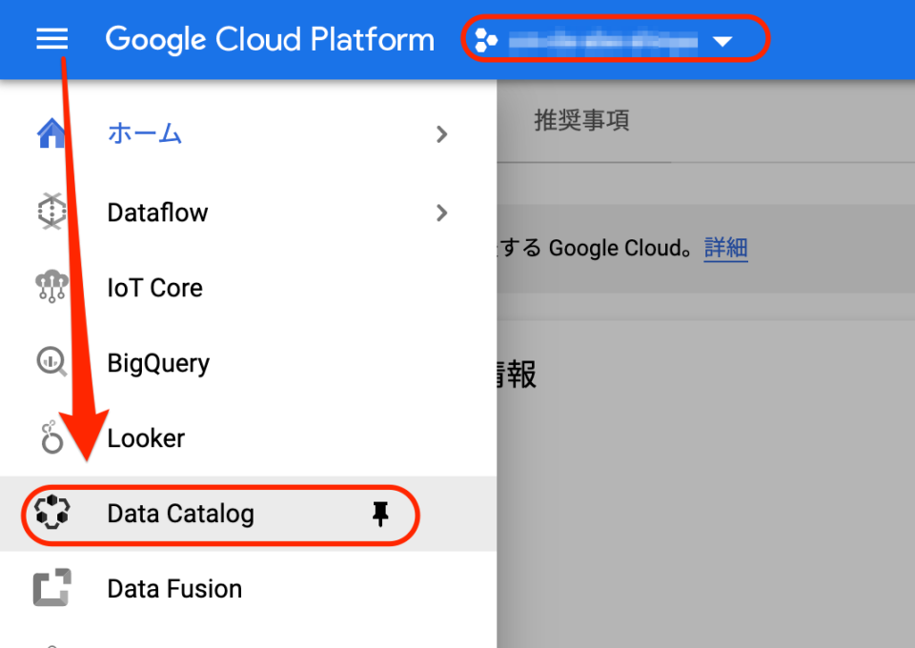Open the project selector dropdown arrow

coord(723,42)
